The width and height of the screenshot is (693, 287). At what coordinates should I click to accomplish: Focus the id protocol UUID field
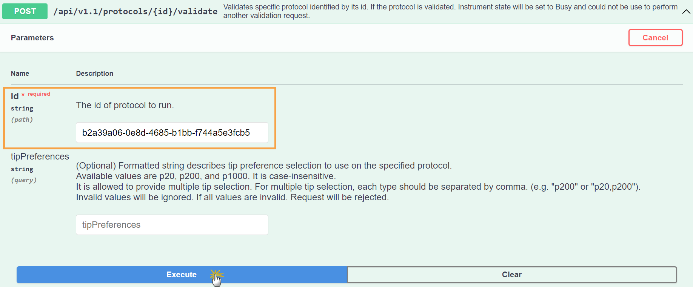coord(172,133)
